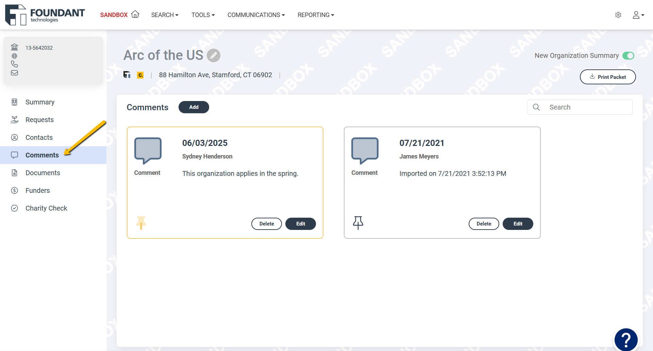Click the Print Packet button
Screen dimensions: 653x351
tap(608, 77)
